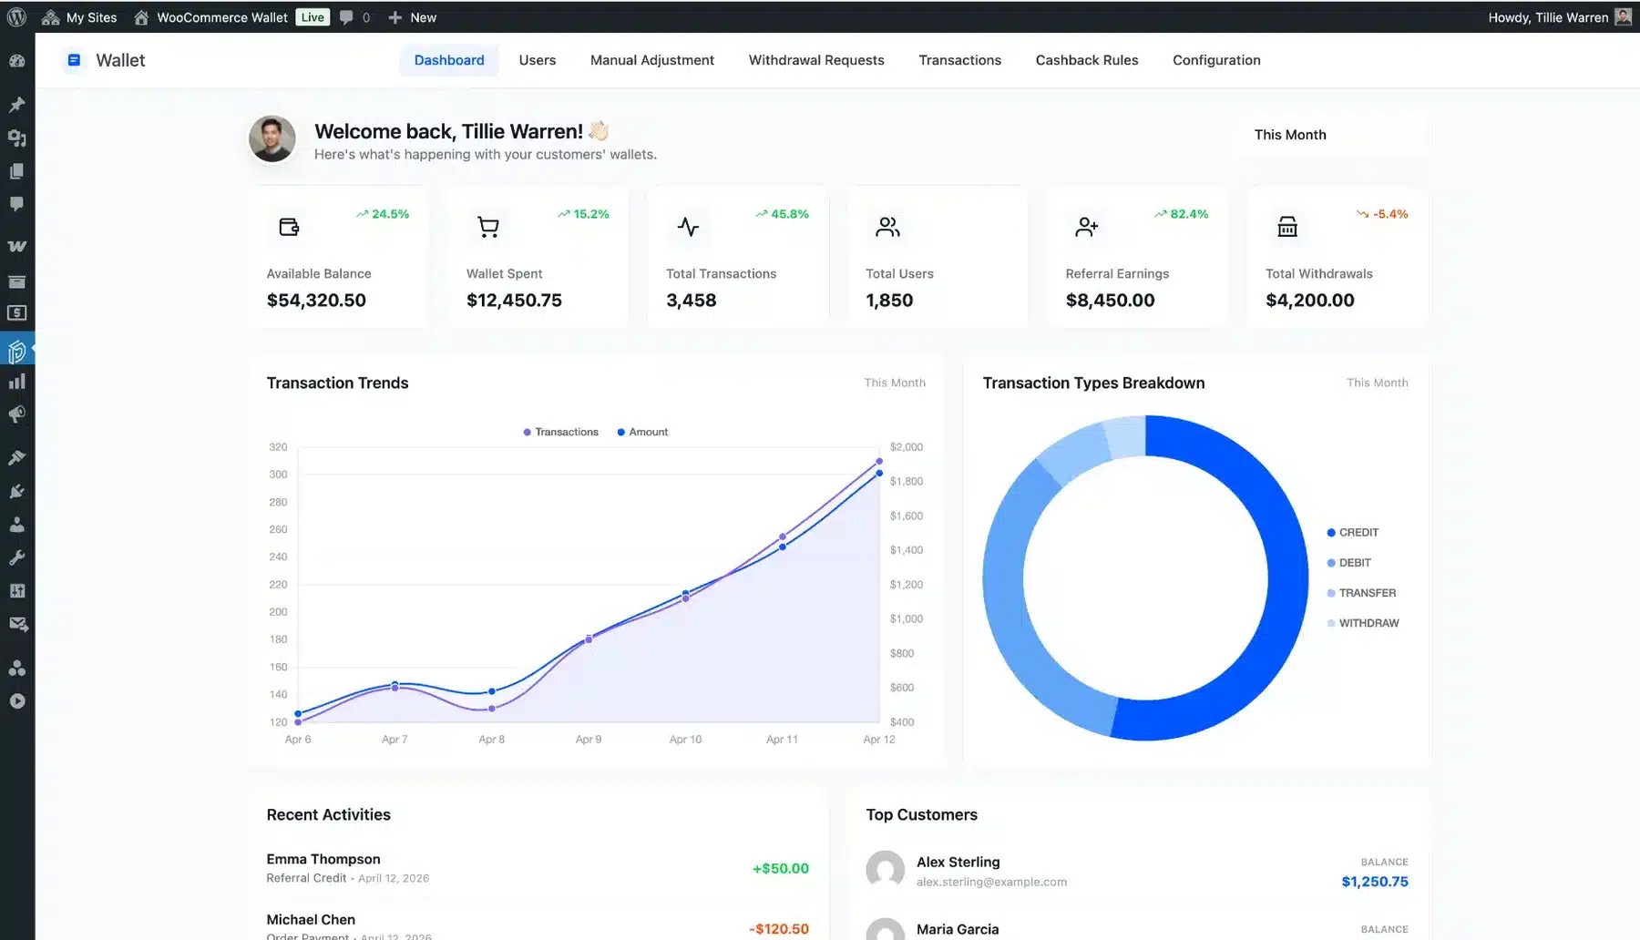The image size is (1640, 940).
Task: Open Plugins plug sidebar icon
Action: 16,492
